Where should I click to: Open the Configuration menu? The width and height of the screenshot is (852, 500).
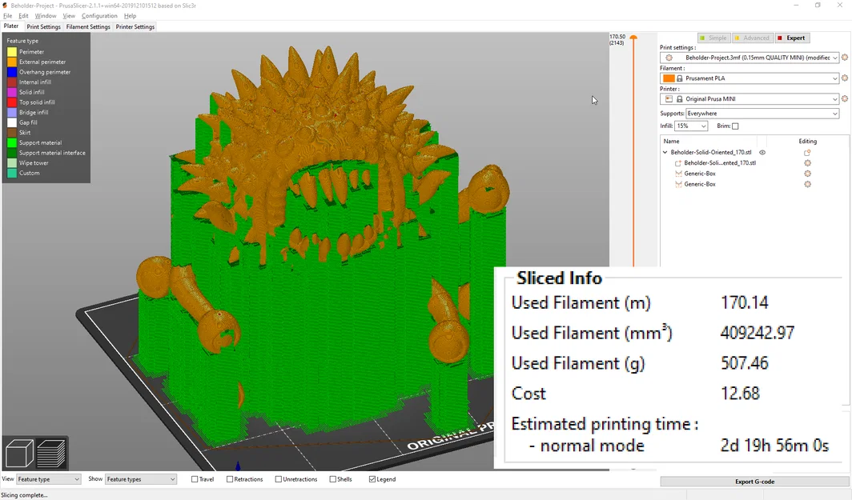pos(99,16)
